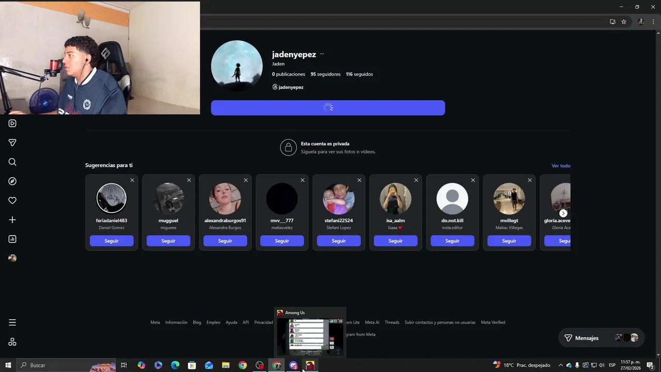Show hidden system tray icons chevron
This screenshot has height=372, width=661.
pos(561,365)
